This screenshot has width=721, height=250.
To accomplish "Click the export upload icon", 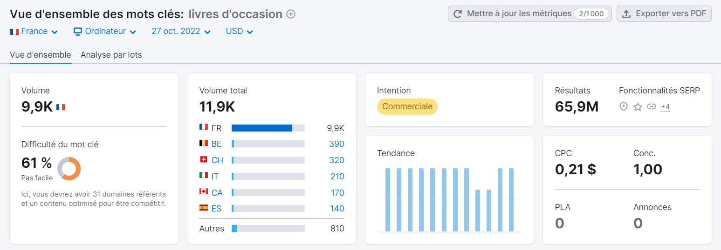I will pyautogui.click(x=626, y=14).
